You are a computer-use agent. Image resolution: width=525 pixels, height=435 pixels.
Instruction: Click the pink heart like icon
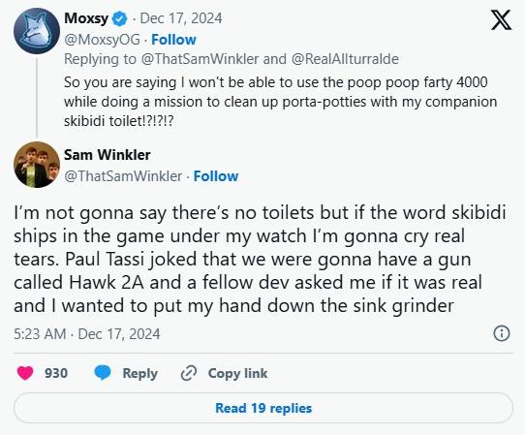tap(25, 373)
